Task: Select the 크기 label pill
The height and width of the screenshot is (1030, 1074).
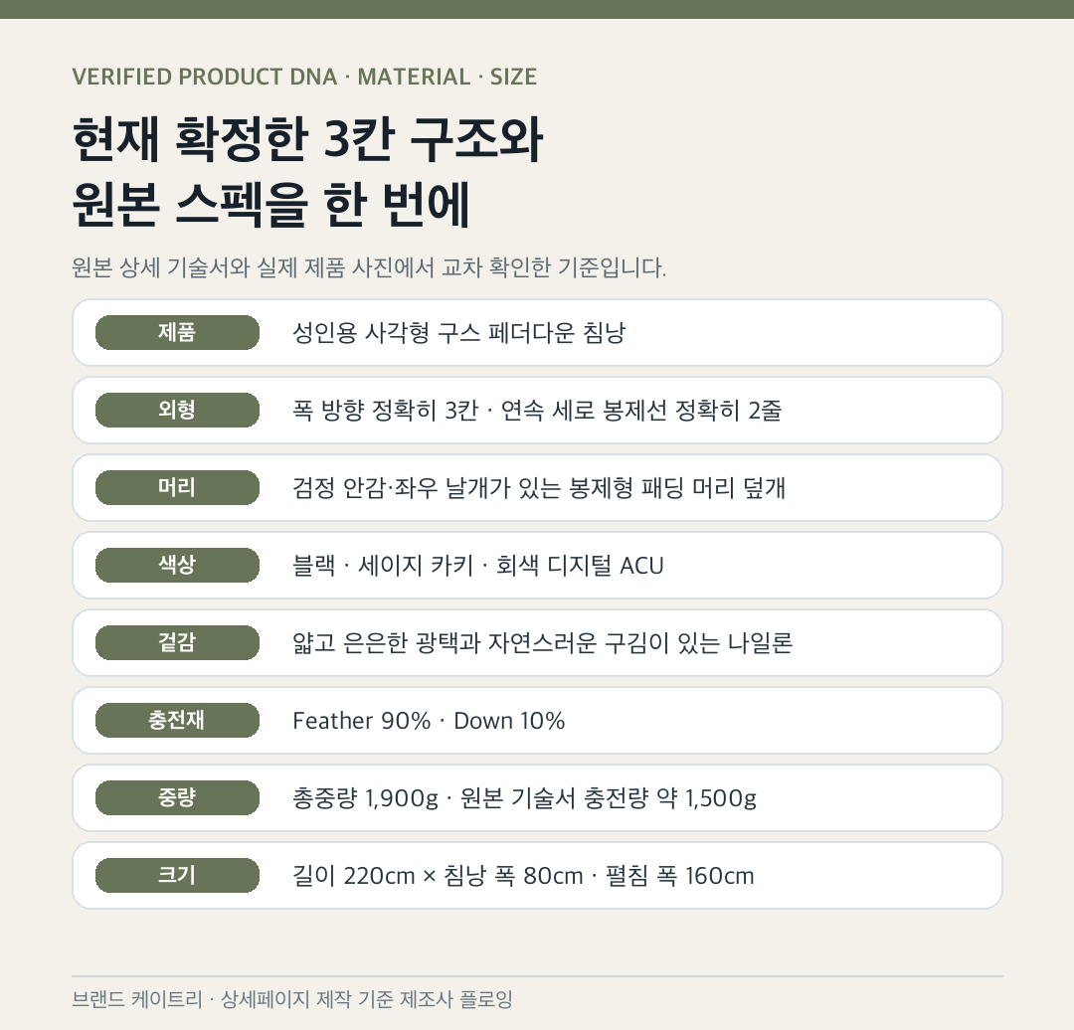Action: coord(177,875)
